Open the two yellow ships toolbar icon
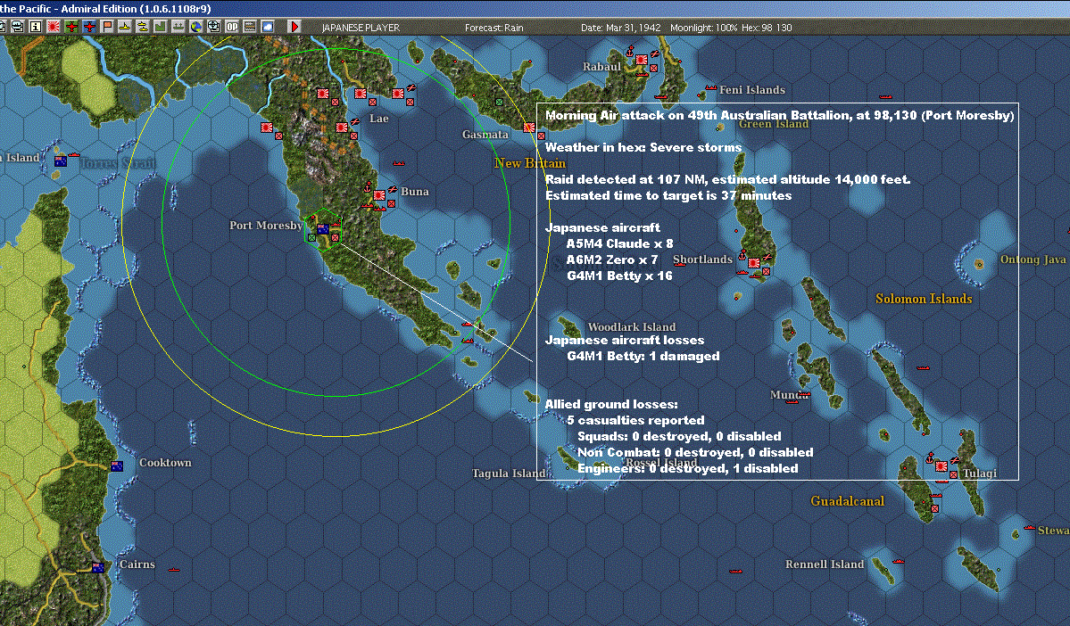Image resolution: width=1070 pixels, height=626 pixels. tap(143, 27)
